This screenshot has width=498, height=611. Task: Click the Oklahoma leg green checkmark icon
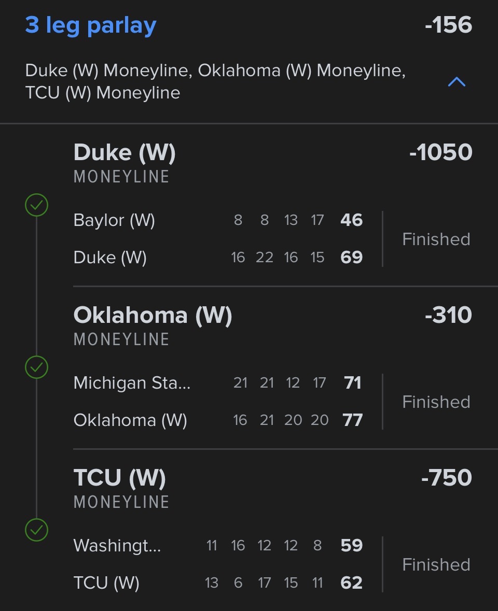(36, 367)
